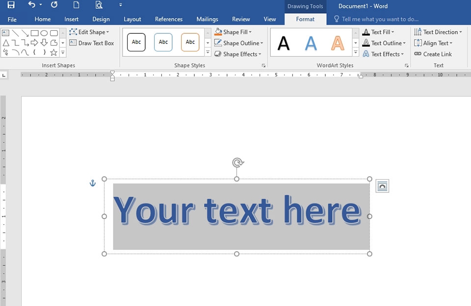Viewport: 471px width, 306px height.
Task: Select the oval shape in the shapes gallery
Action: [44, 33]
